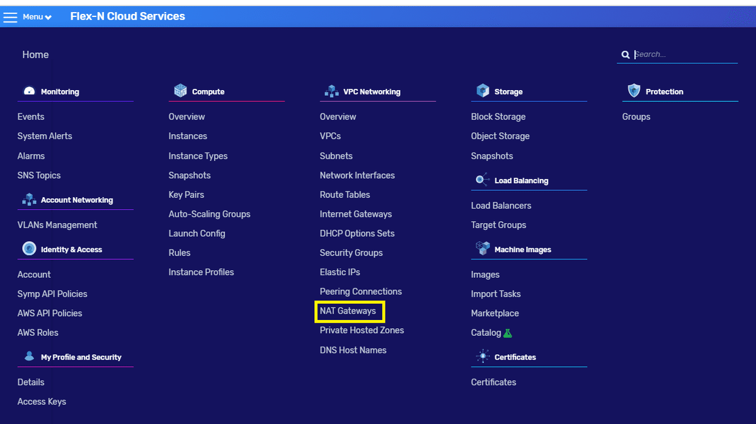Click the Certificates section icon
Viewport: 756px width, 424px height.
pyautogui.click(x=483, y=357)
